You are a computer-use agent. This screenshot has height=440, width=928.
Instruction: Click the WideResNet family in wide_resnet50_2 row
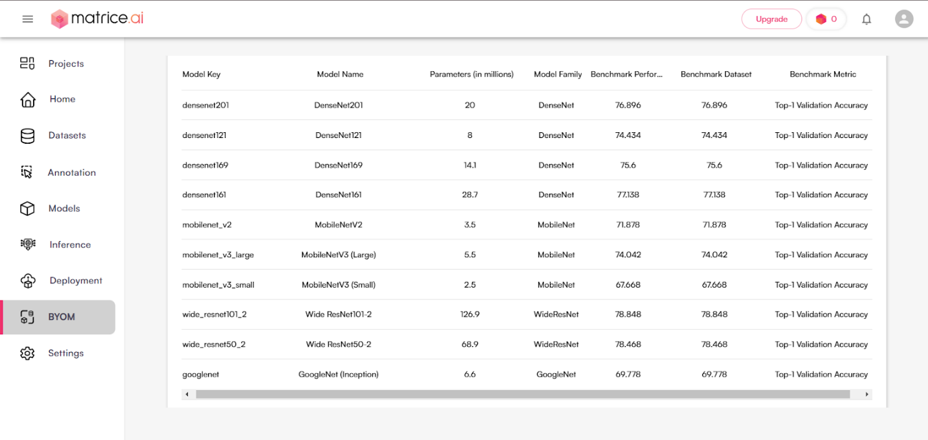(556, 345)
